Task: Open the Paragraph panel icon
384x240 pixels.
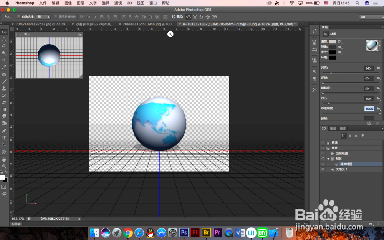Action: [x=314, y=79]
